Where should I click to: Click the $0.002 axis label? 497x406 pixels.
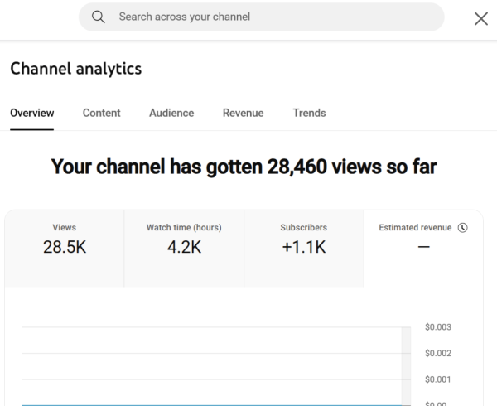click(x=437, y=354)
